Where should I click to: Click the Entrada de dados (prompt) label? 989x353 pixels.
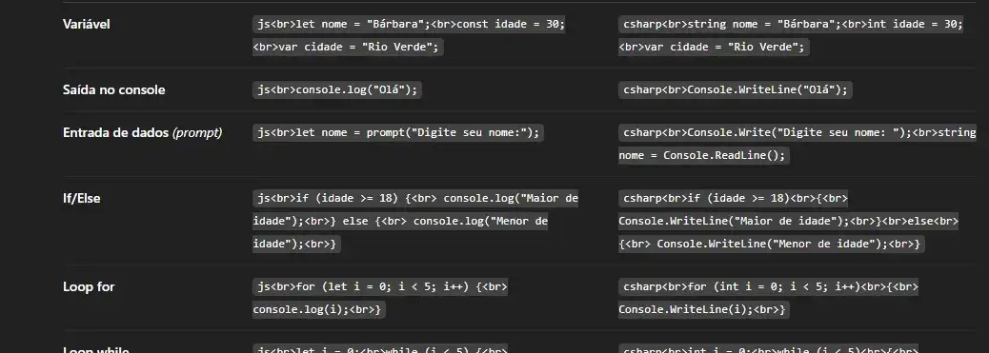(x=143, y=133)
